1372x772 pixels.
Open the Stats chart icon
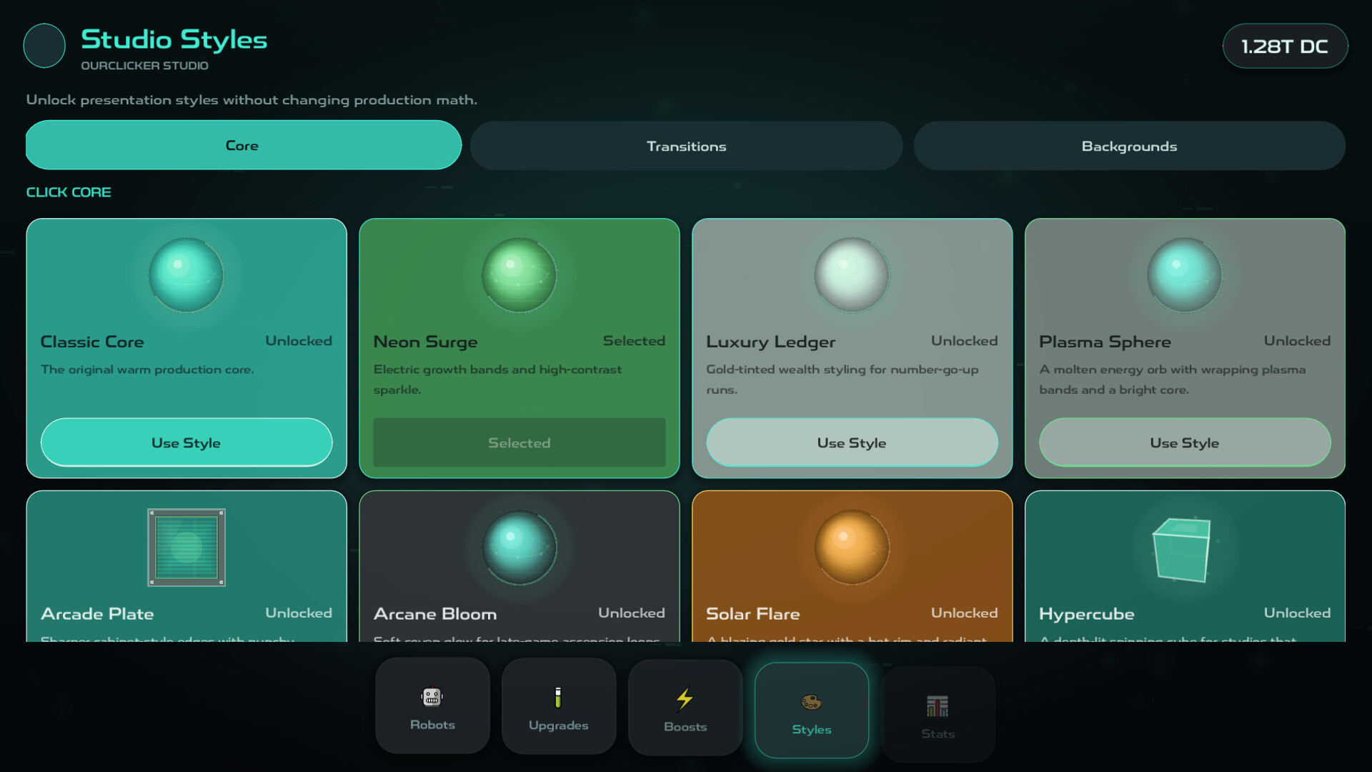938,706
